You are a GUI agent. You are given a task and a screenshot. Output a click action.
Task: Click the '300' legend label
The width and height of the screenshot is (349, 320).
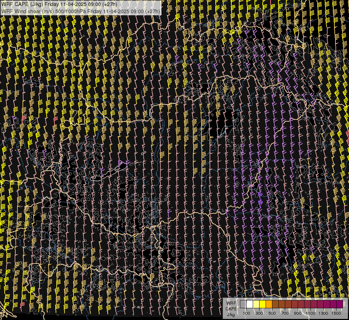tap(259, 313)
